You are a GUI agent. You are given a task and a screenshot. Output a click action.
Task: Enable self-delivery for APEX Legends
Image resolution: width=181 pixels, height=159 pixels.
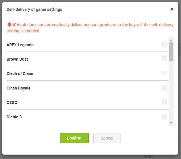click(x=165, y=44)
